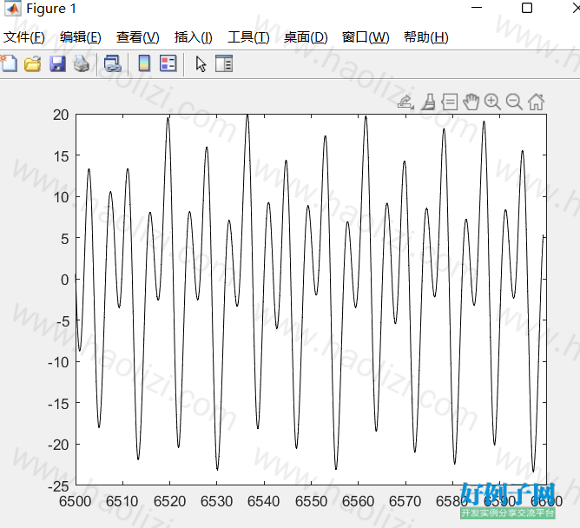The height and width of the screenshot is (528, 580).
Task: Click the y-axis label 0
Action: click(x=65, y=280)
